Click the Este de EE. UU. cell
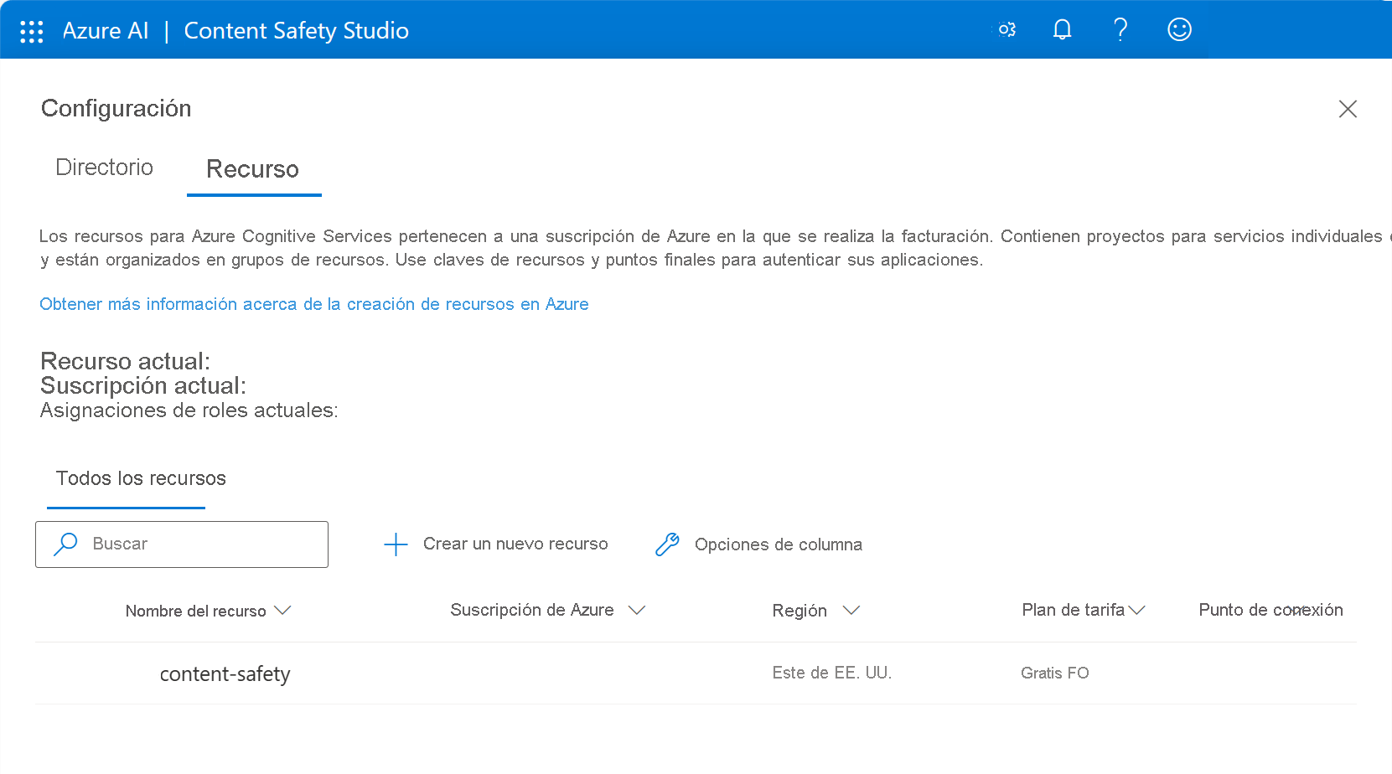1392x774 pixels. point(832,673)
